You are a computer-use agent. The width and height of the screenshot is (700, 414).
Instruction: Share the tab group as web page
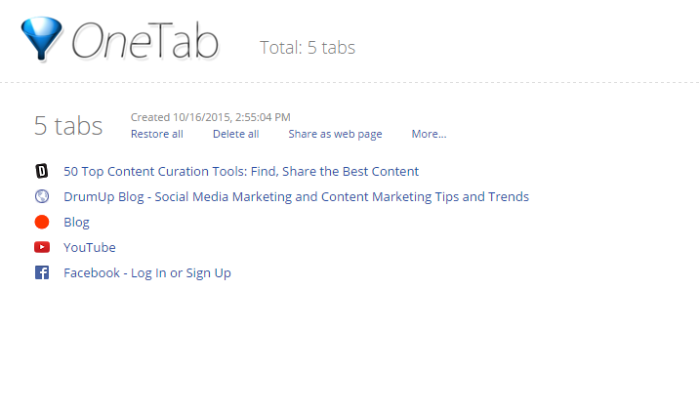pyautogui.click(x=335, y=134)
